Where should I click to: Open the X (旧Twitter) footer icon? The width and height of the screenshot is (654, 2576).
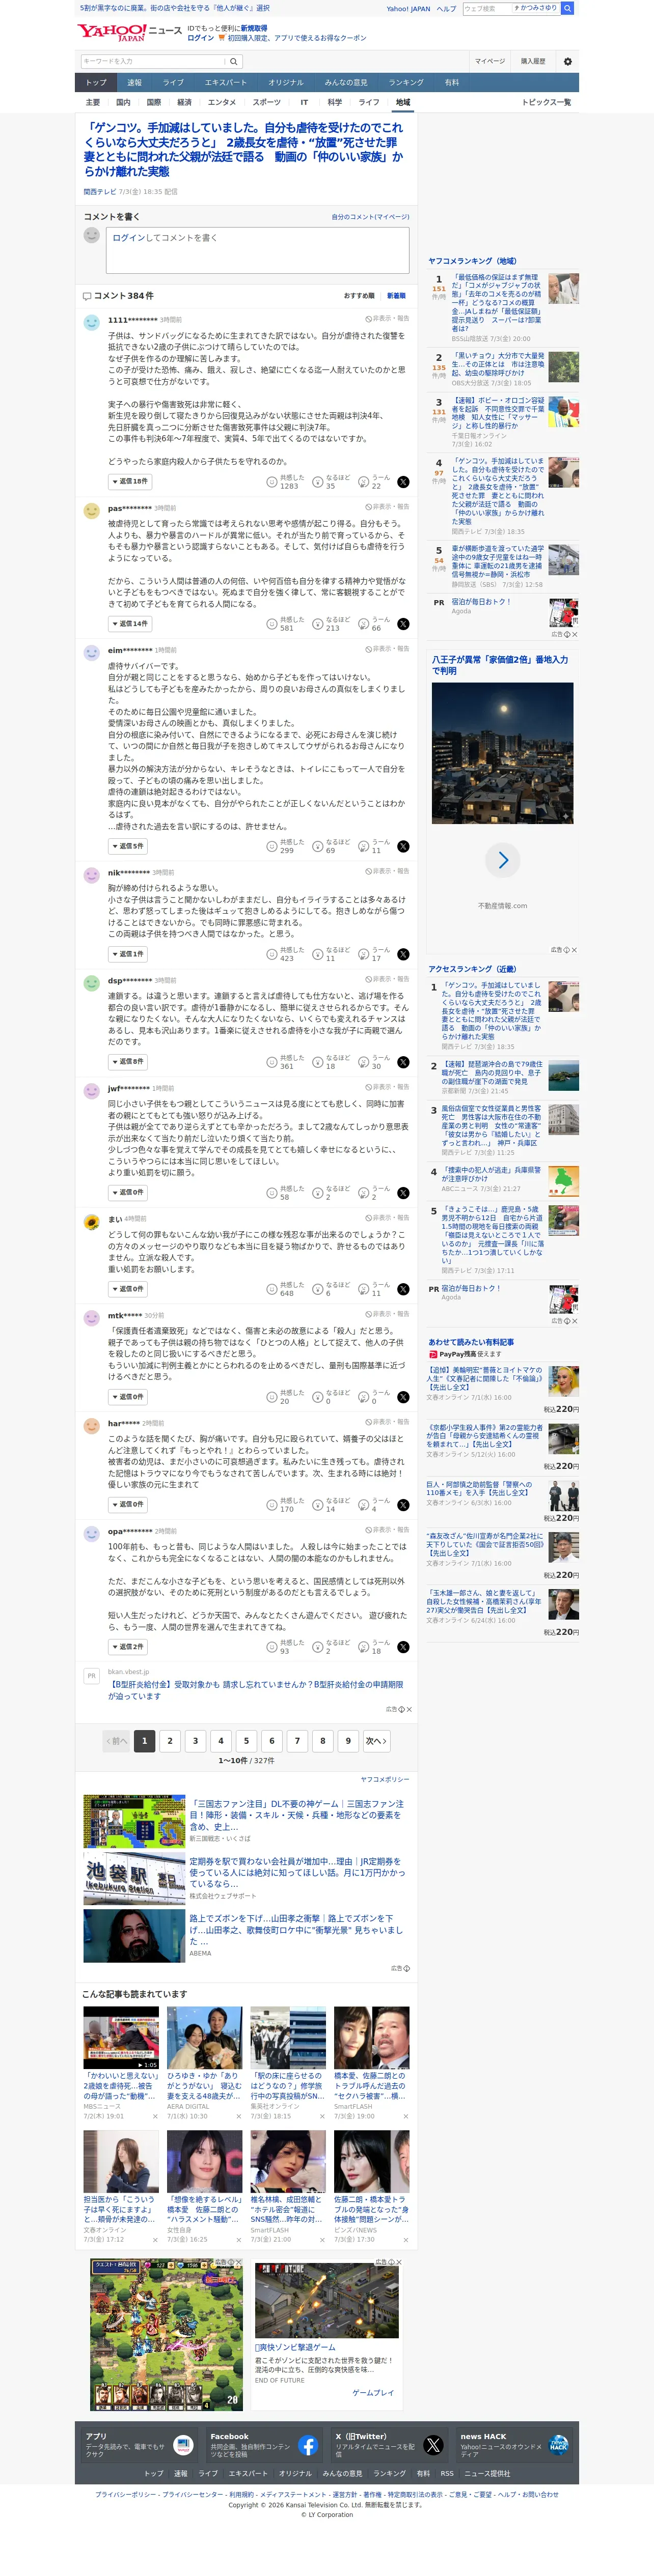coord(433,2445)
